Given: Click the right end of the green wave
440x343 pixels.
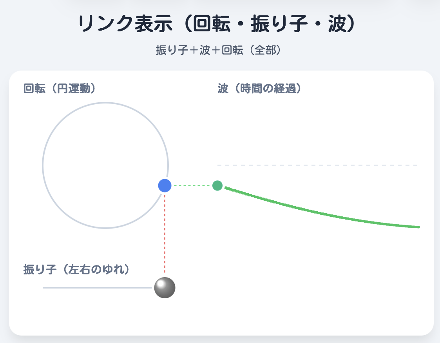Looking at the screenshot, I should coord(418,227).
